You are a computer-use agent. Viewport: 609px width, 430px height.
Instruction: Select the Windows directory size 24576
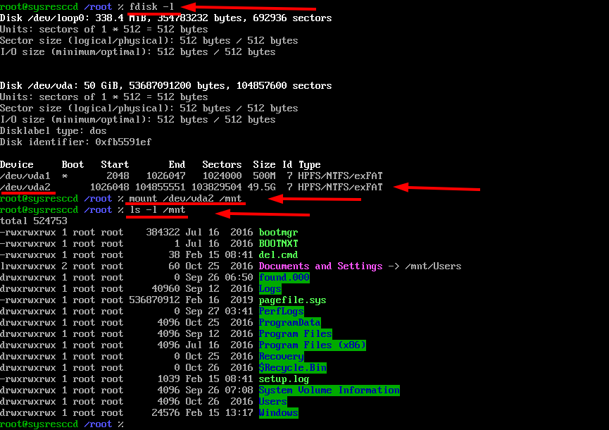pyautogui.click(x=166, y=412)
